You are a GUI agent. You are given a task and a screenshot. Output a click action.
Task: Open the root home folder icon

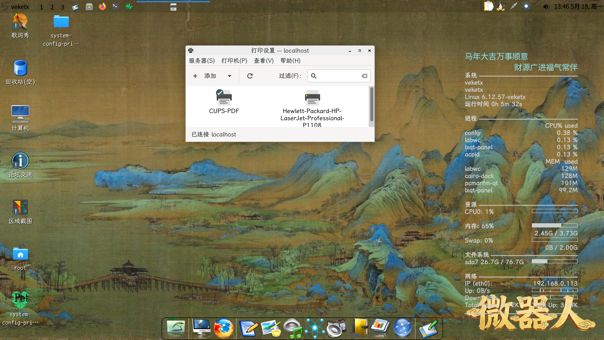(x=20, y=259)
